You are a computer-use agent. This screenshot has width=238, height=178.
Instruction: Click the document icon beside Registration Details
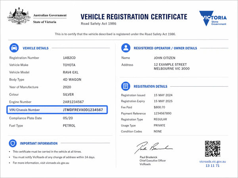pyautogui.click(x=126, y=86)
